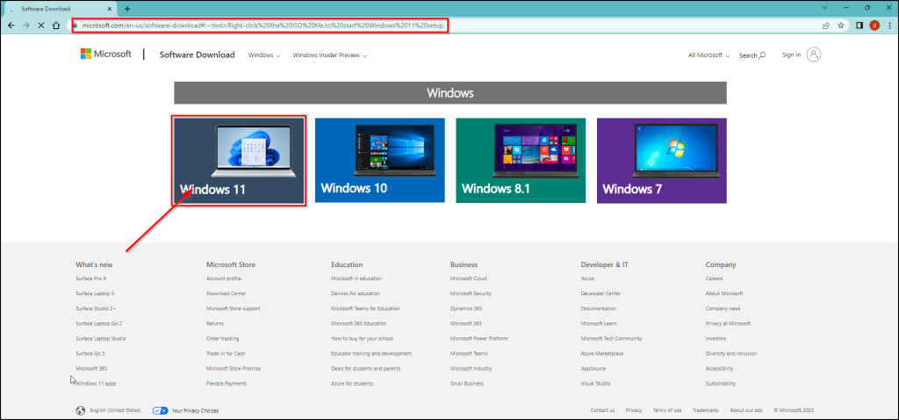Open the Windows 10 download tile
This screenshot has height=420, width=899.
click(380, 161)
